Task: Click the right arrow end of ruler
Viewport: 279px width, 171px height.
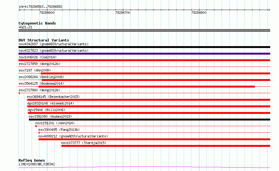Action: 269,10
